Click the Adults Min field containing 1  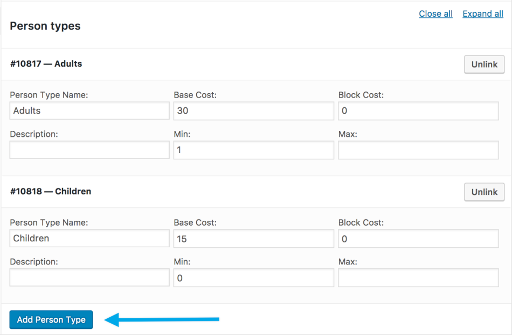click(253, 150)
